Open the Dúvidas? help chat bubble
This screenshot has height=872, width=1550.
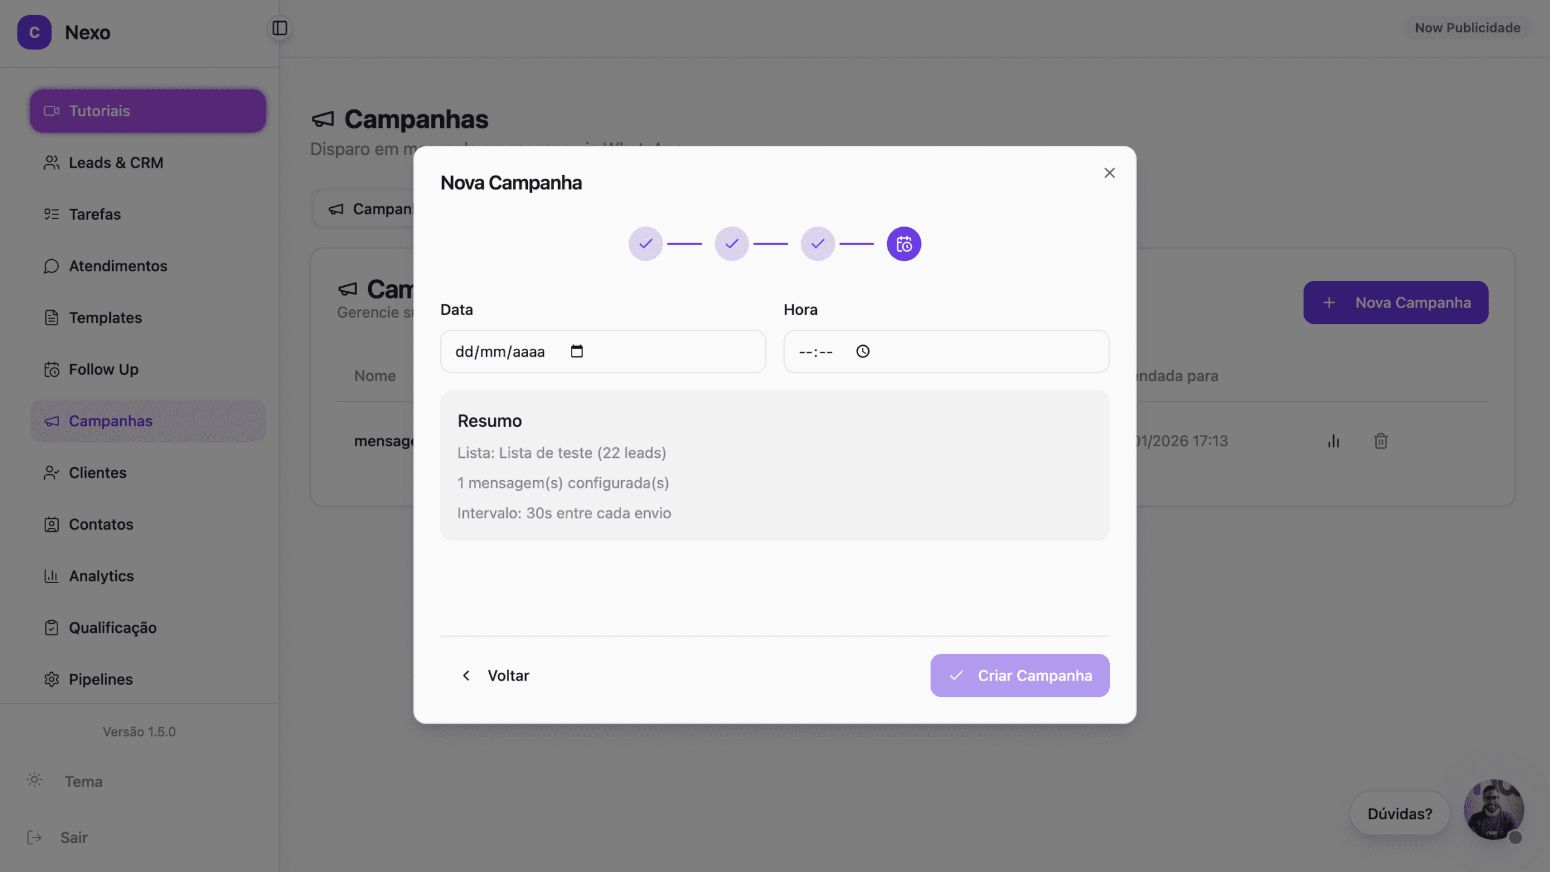[1399, 813]
